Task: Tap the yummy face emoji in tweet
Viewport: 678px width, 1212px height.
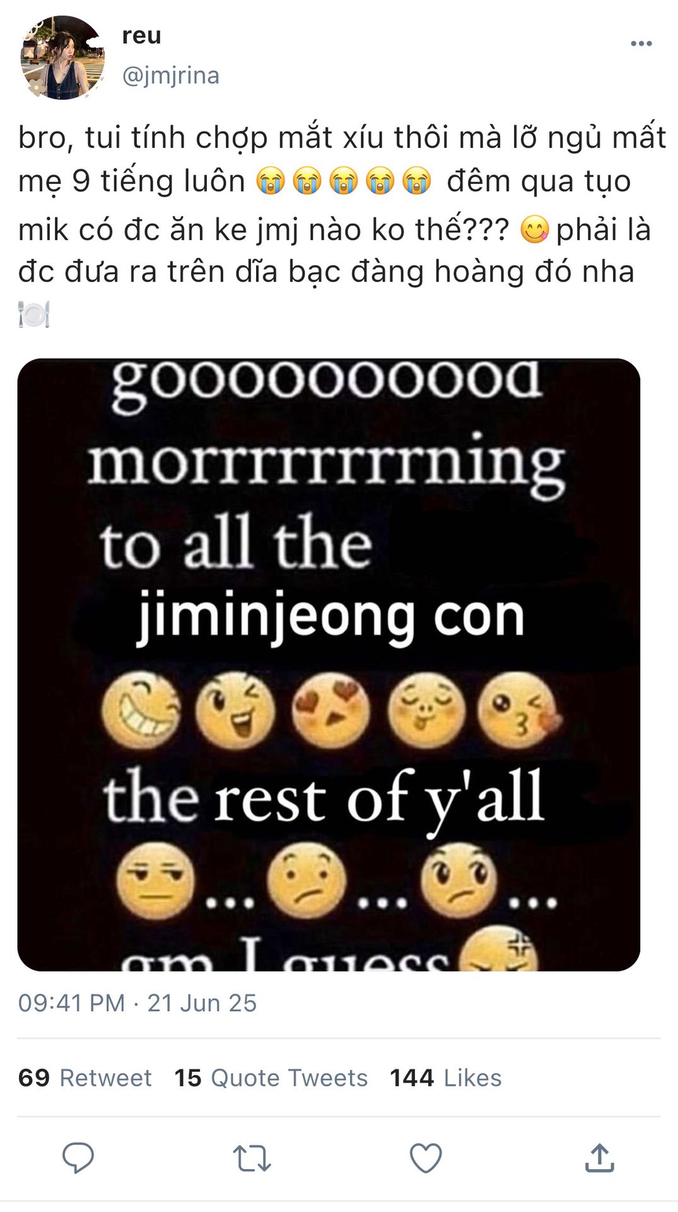Action: pyautogui.click(x=534, y=230)
